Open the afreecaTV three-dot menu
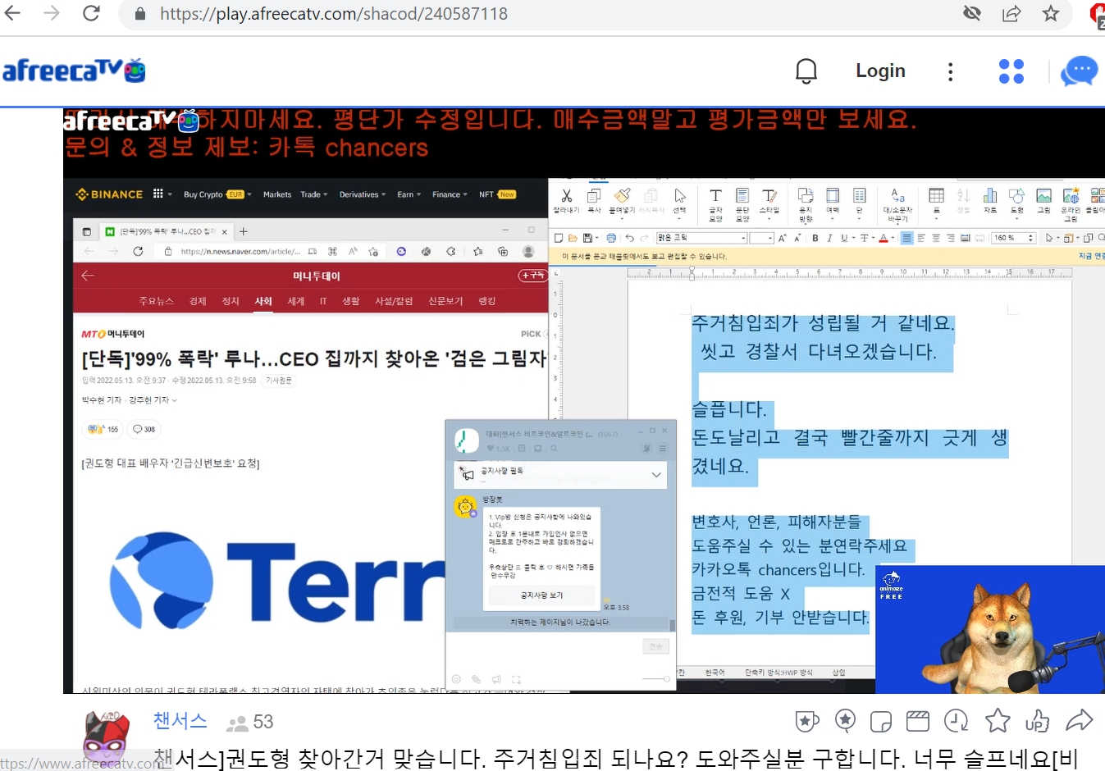The width and height of the screenshot is (1105, 771). click(950, 71)
